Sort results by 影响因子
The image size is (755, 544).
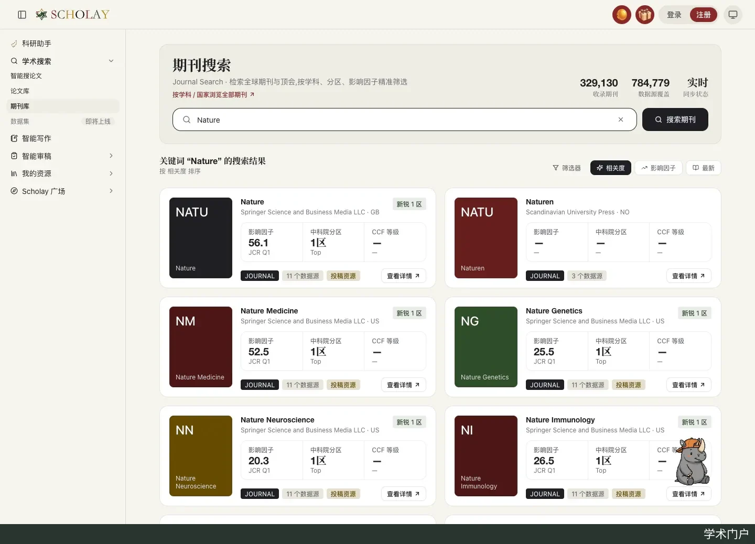(x=659, y=168)
